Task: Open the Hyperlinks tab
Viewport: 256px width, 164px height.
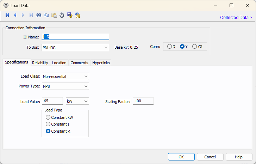Action: click(101, 63)
